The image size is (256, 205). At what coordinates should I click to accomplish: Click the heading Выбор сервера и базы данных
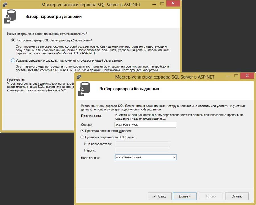129,89
